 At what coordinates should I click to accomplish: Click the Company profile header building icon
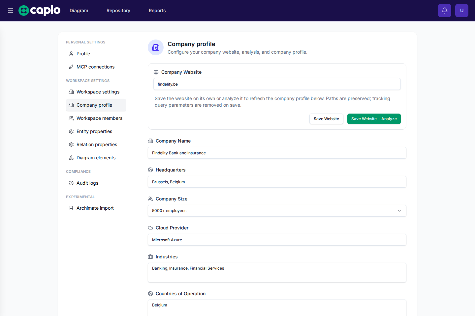(156, 47)
